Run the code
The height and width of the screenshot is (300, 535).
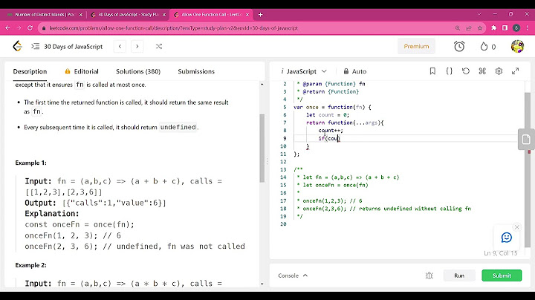[x=459, y=275]
